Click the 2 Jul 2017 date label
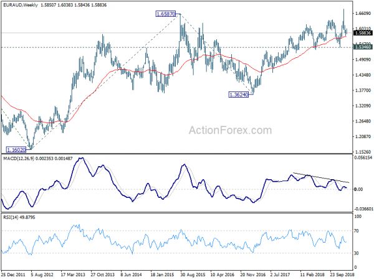This screenshot has width=374, height=280. pyautogui.click(x=280, y=275)
